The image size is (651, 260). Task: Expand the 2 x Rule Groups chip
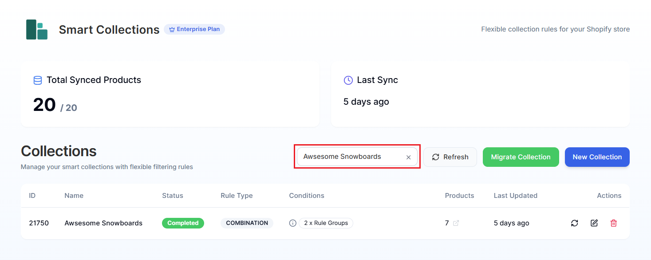tap(326, 223)
